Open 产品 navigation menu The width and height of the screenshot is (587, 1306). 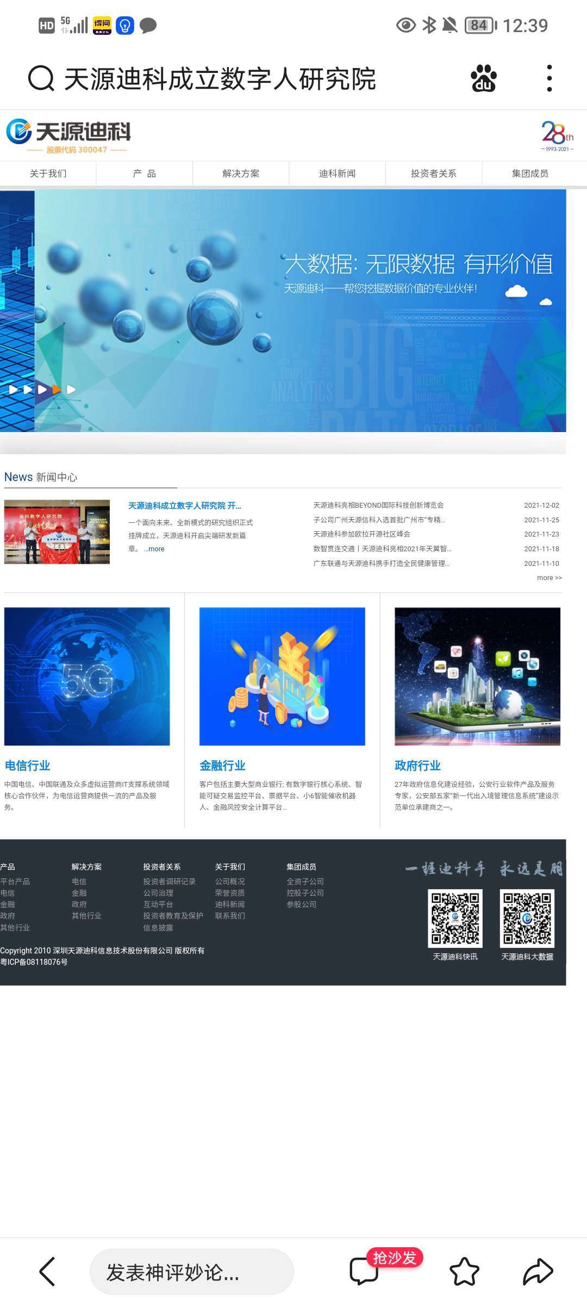(145, 174)
